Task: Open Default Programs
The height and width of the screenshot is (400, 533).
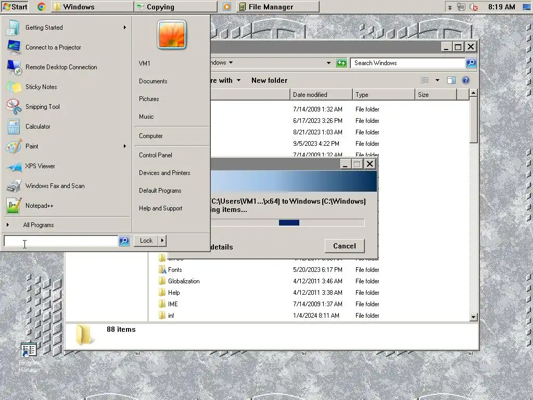Action: pyautogui.click(x=160, y=191)
